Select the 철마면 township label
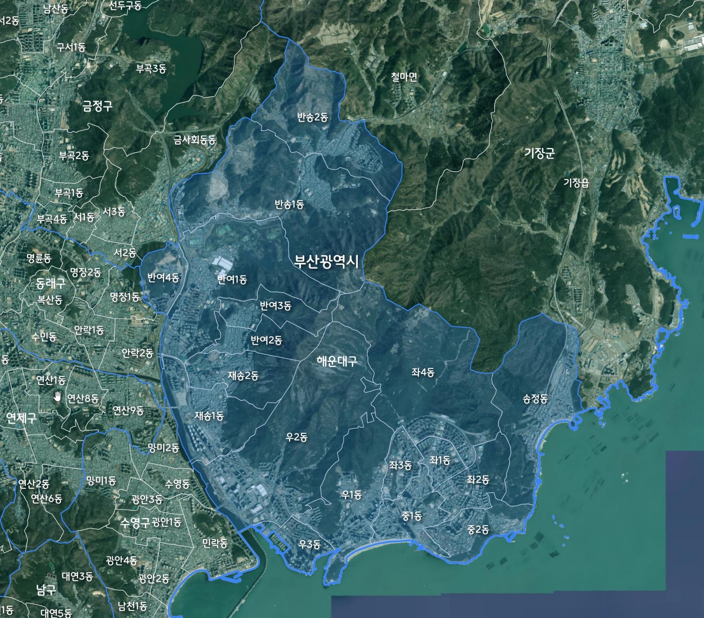The width and height of the screenshot is (704, 618). [x=404, y=77]
